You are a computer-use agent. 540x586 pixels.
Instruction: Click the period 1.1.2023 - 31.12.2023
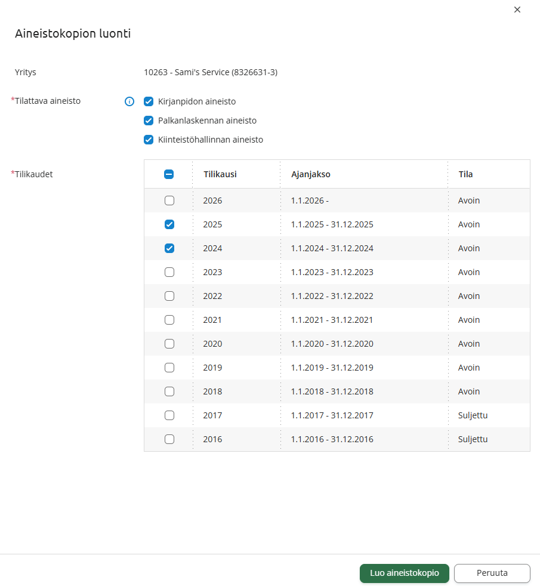point(332,272)
